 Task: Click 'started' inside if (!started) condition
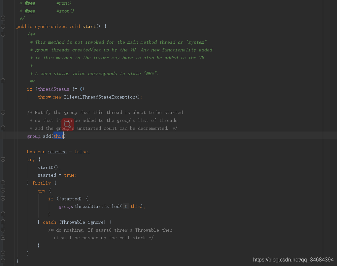point(71,199)
